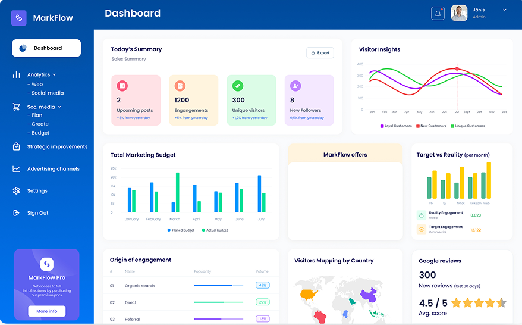Toggle Loyal Customers legend in Visitor Insights
This screenshot has height=325, width=522.
(x=395, y=126)
